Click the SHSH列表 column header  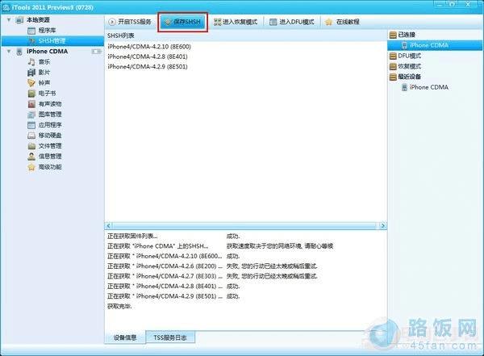[x=245, y=36]
